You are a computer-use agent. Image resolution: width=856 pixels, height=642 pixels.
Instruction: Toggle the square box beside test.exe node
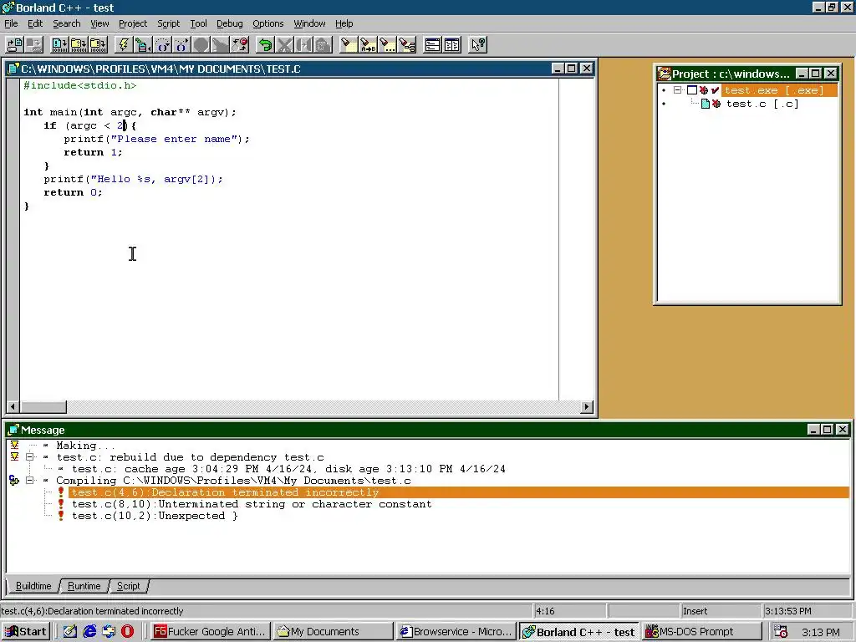pos(691,90)
